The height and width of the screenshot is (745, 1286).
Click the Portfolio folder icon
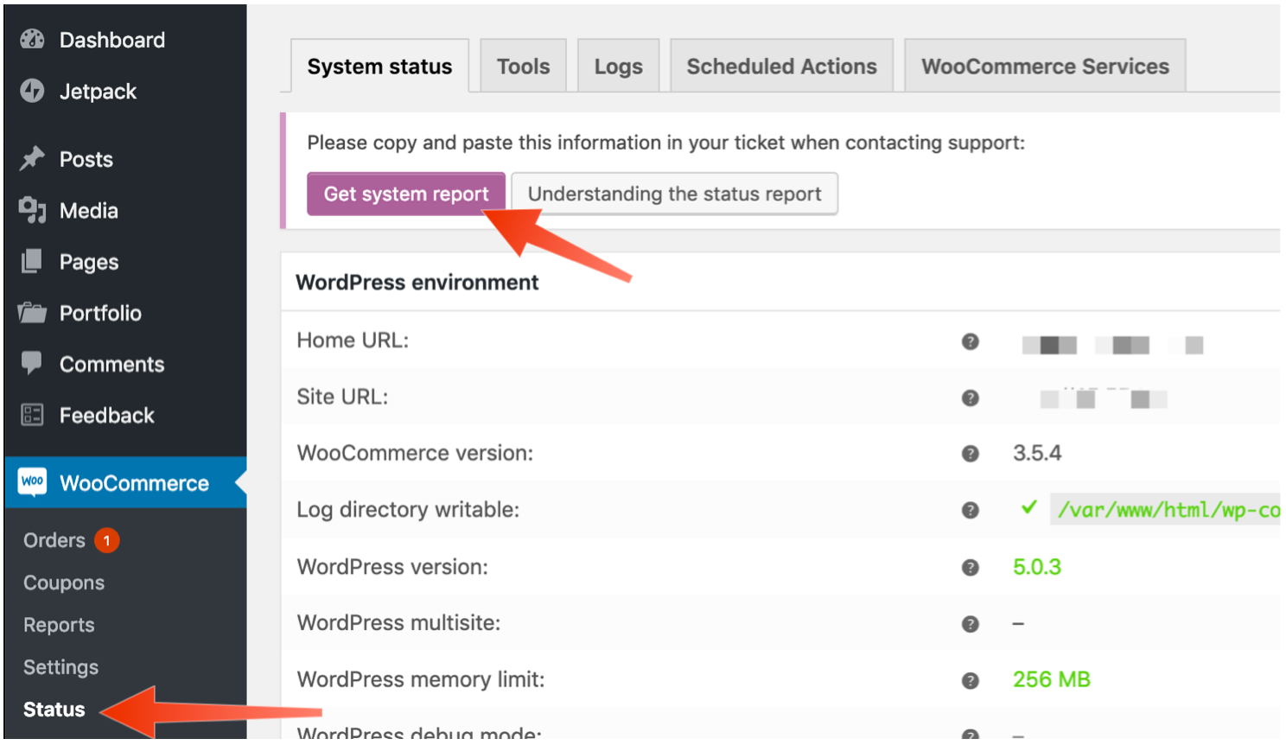tap(32, 312)
